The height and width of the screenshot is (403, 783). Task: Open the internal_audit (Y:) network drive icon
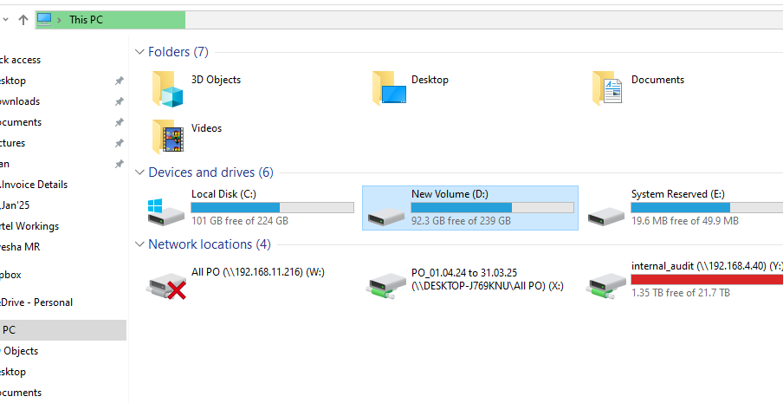[606, 287]
